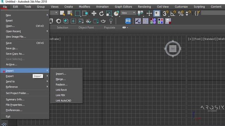Click the dotted grid toolbar icon

145,21
